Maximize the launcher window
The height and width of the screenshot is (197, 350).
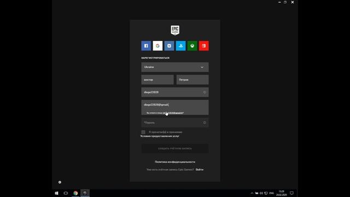click(x=285, y=2)
